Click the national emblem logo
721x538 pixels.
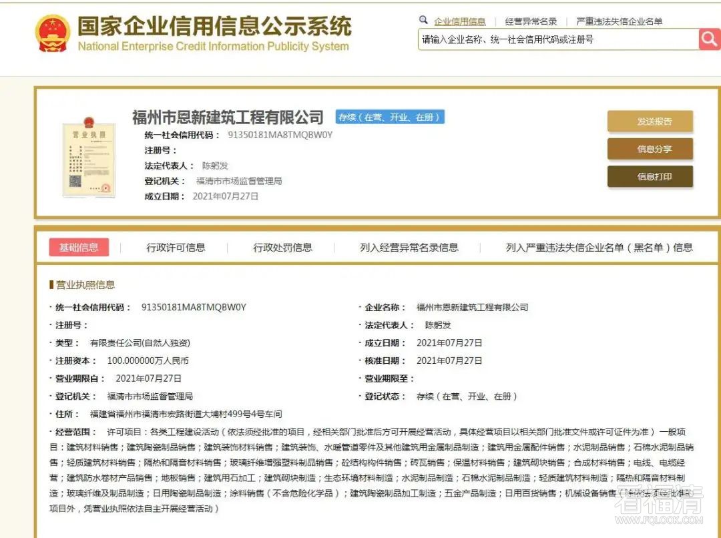tap(53, 33)
